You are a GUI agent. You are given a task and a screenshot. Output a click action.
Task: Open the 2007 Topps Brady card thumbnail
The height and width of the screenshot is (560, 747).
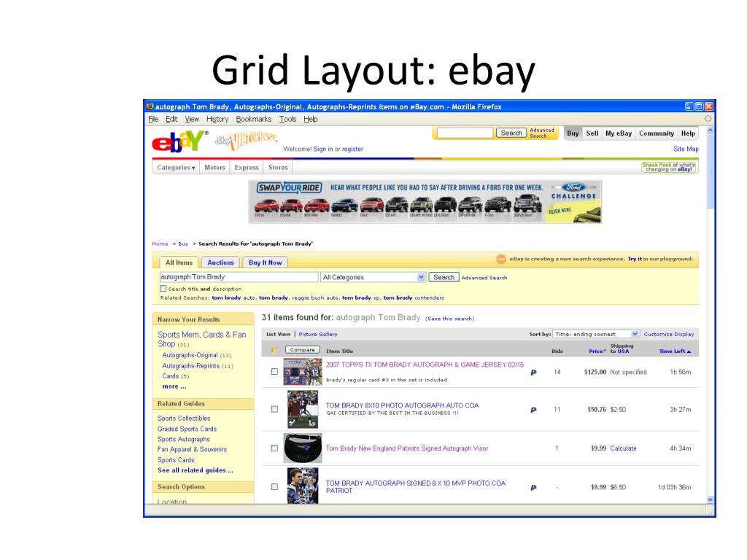tap(303, 371)
